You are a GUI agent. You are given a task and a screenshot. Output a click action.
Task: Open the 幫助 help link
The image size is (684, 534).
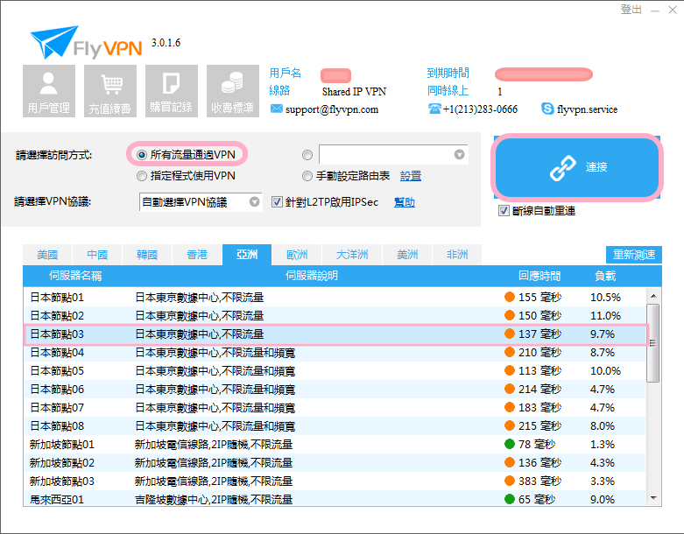405,202
